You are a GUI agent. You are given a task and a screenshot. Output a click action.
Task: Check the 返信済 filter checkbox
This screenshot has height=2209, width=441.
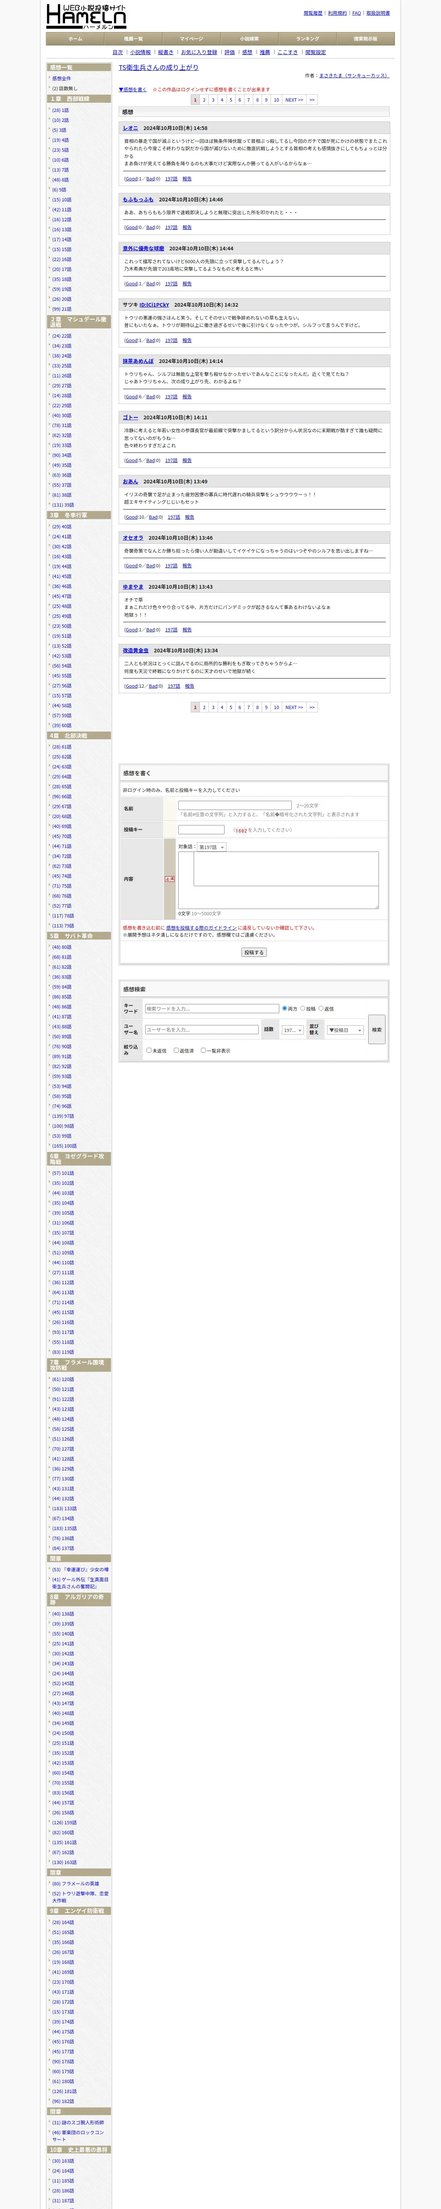[176, 1050]
